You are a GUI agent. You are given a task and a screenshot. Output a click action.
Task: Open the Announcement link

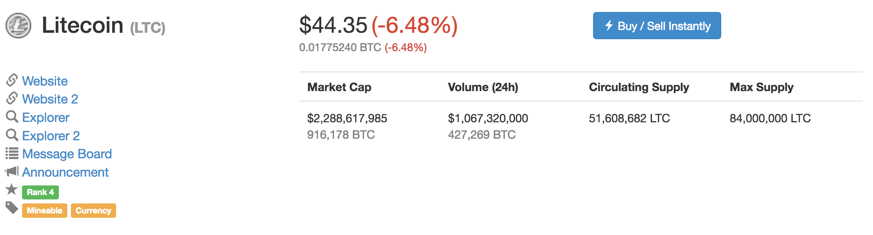pyautogui.click(x=65, y=172)
